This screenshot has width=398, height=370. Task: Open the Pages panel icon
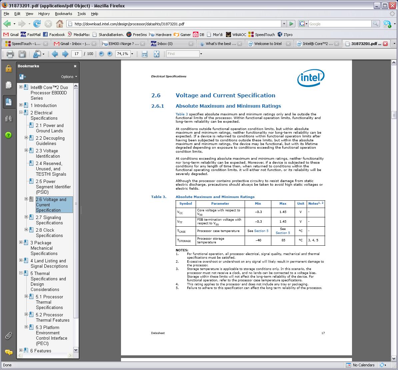[9, 85]
